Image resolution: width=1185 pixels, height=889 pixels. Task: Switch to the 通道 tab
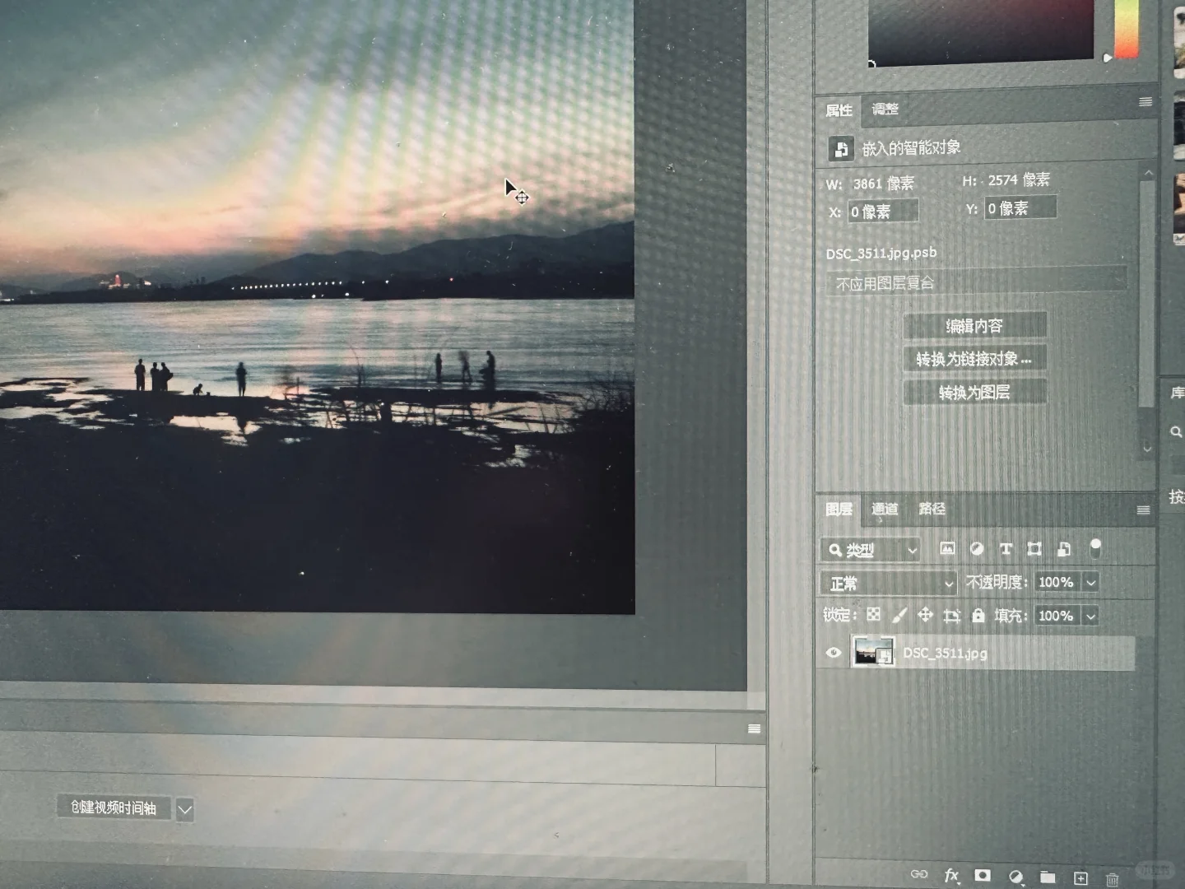(885, 509)
